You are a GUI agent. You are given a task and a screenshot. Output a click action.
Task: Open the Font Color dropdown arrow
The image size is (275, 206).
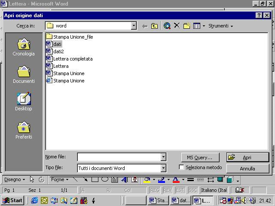(x=183, y=179)
